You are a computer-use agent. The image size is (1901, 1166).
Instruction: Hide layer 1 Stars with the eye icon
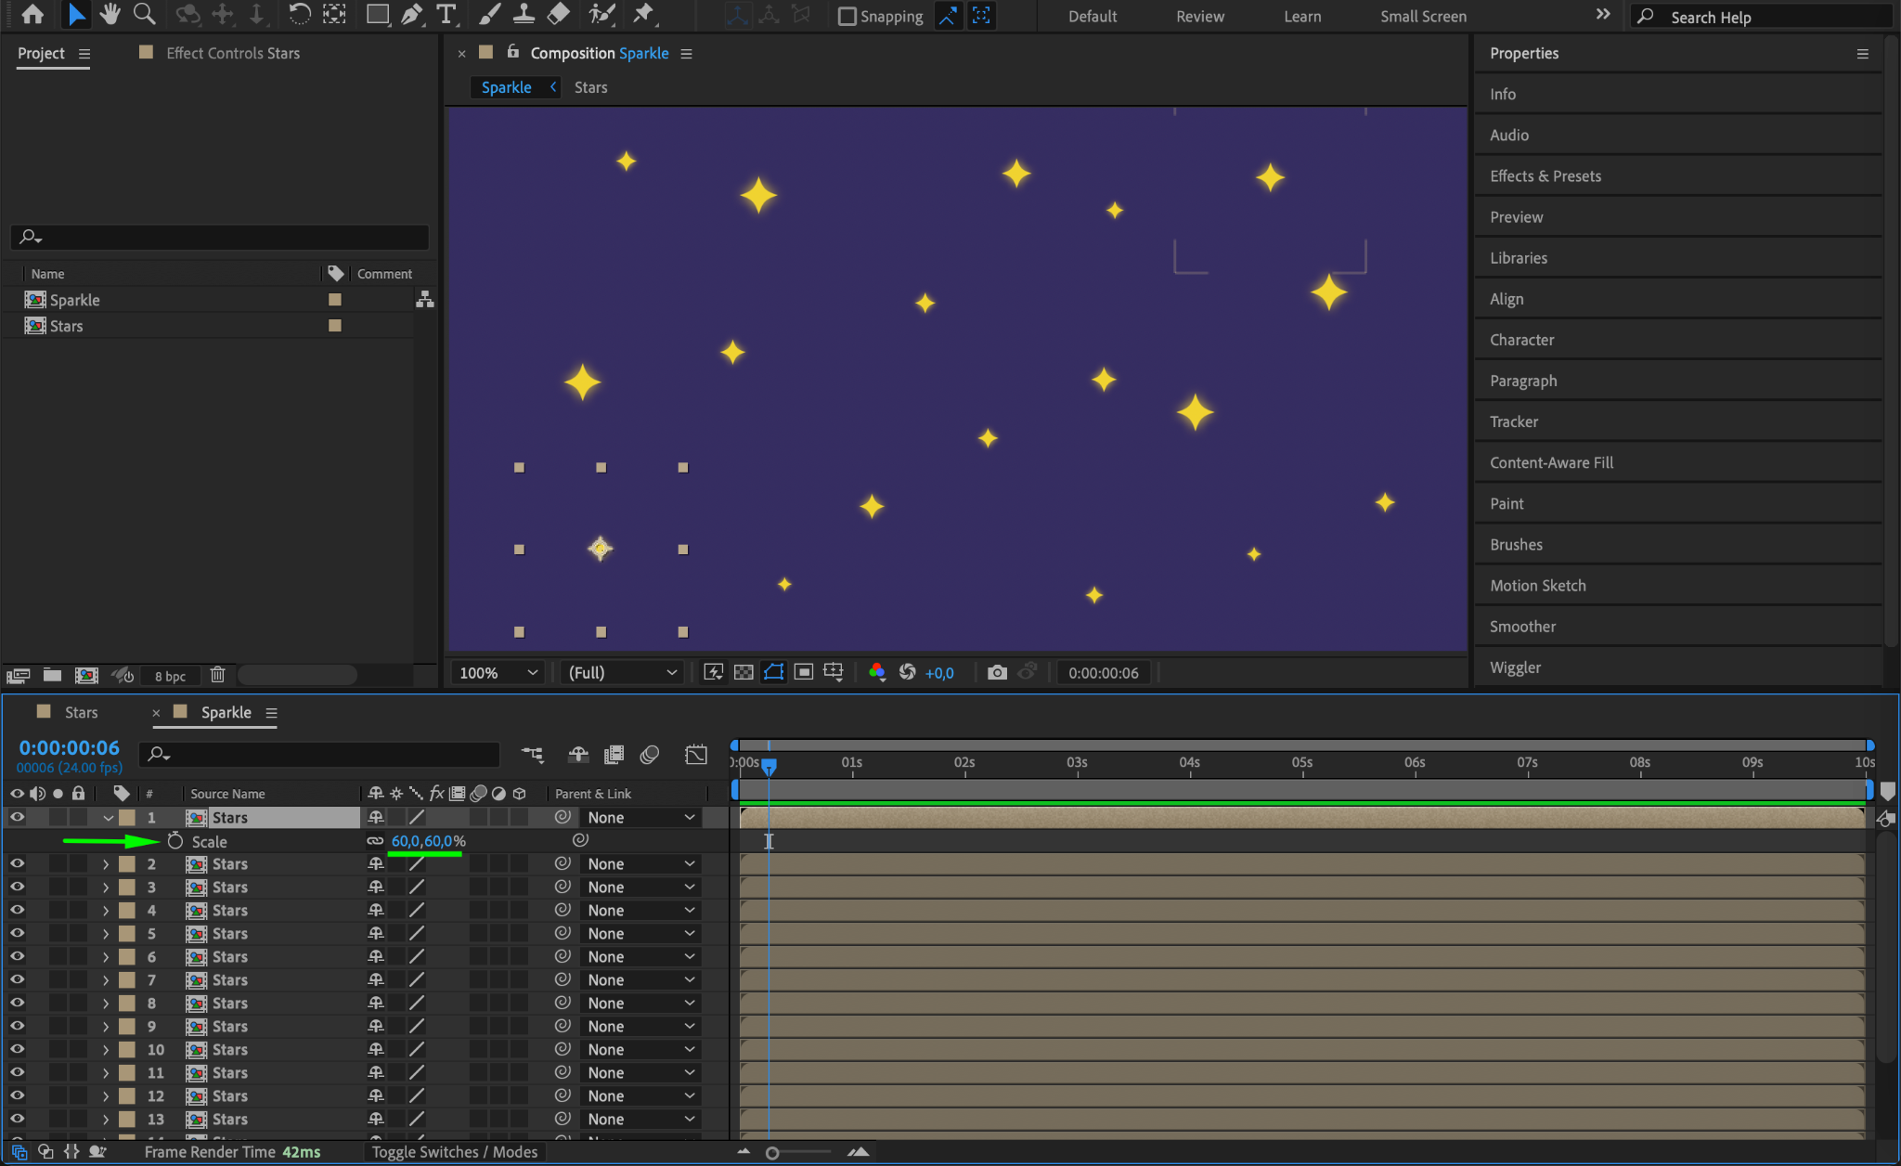pyautogui.click(x=17, y=817)
